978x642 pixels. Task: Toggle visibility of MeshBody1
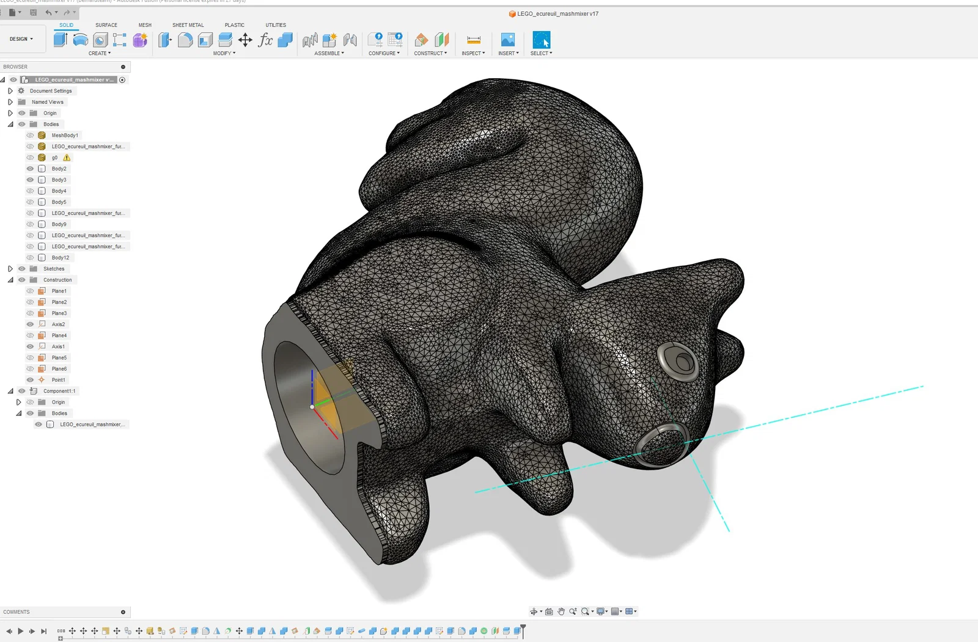(30, 136)
